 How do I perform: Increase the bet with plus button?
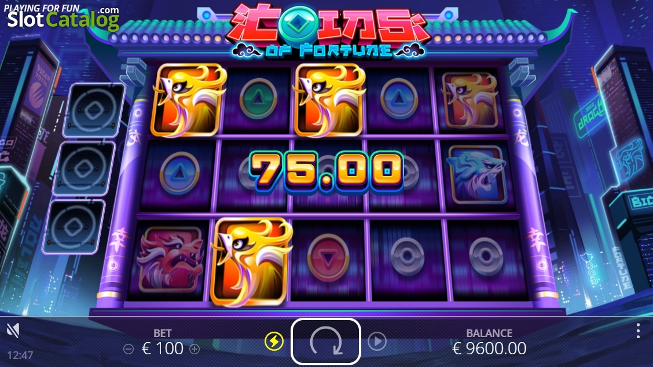[x=195, y=349]
